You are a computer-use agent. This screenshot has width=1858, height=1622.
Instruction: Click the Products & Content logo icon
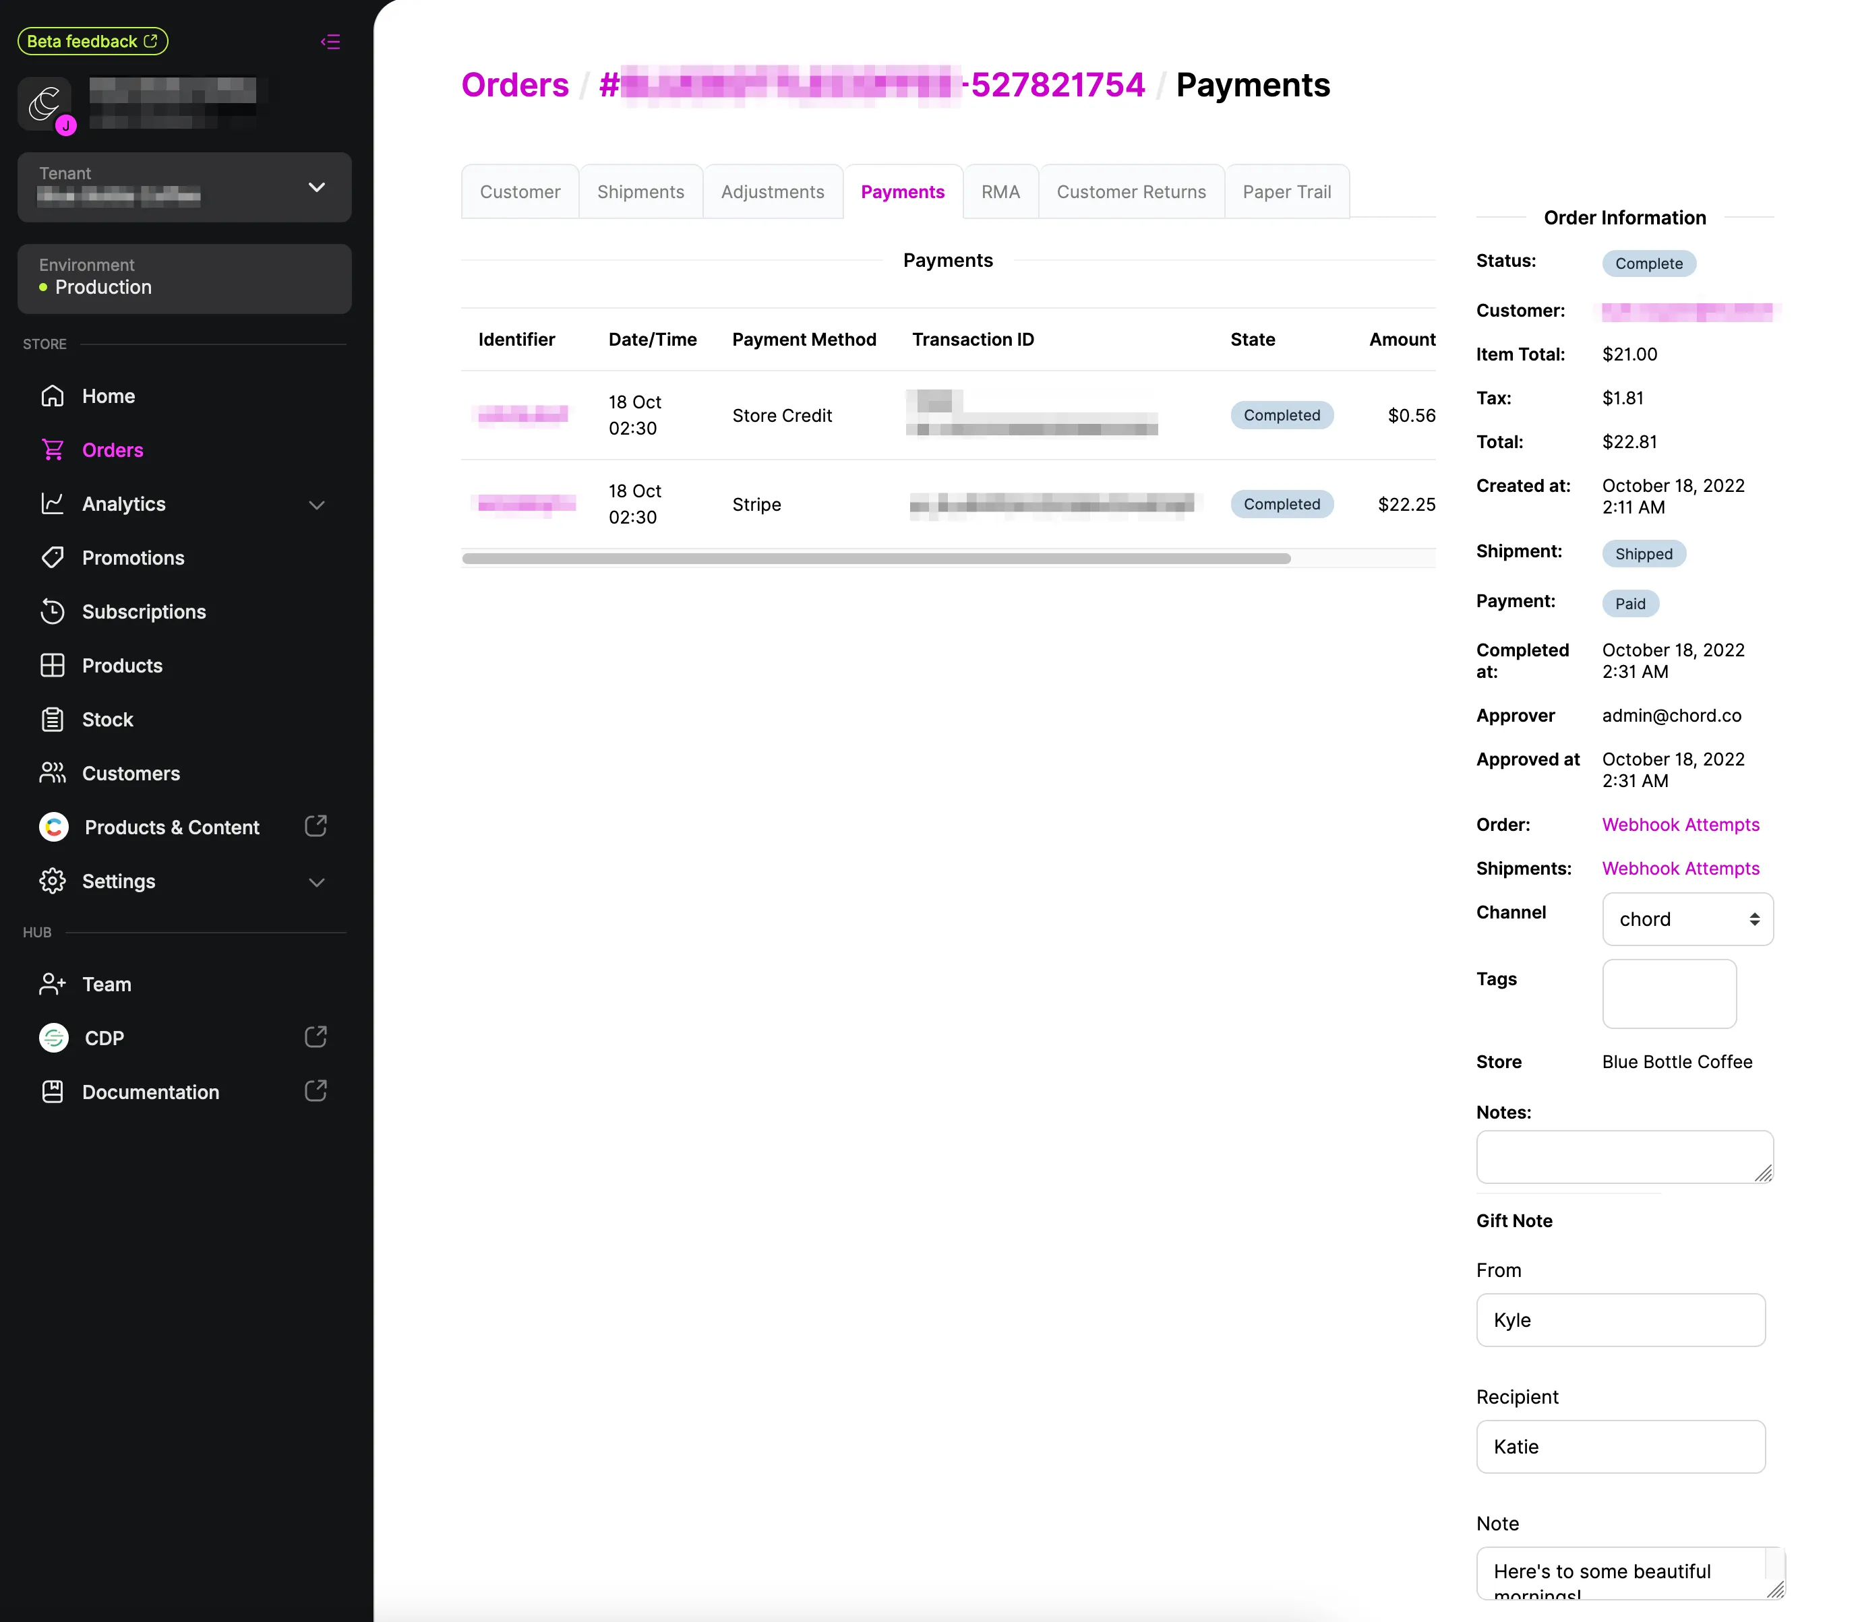pyautogui.click(x=55, y=828)
